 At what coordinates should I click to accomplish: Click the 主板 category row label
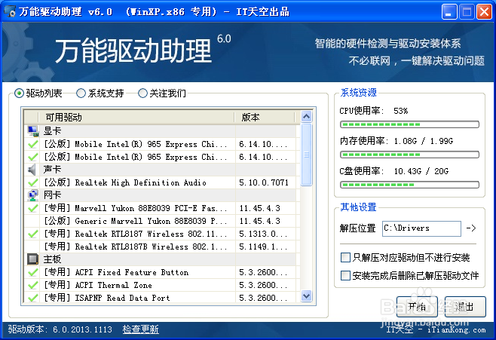click(x=52, y=259)
